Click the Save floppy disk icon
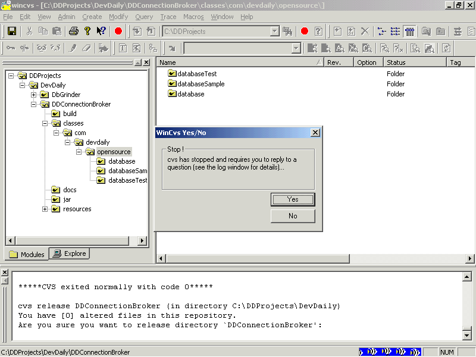The image size is (476, 357). tap(12, 32)
